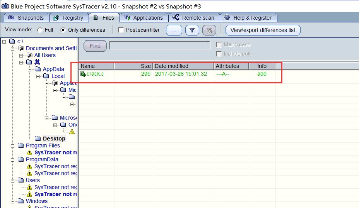Click the Find search text field
This screenshot has height=208, width=359.
(x=160, y=46)
